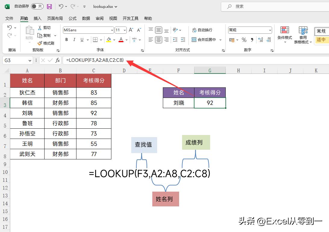Screen dimensions: 329x232
Task: Open the 文件 menu tab
Action: (9, 18)
